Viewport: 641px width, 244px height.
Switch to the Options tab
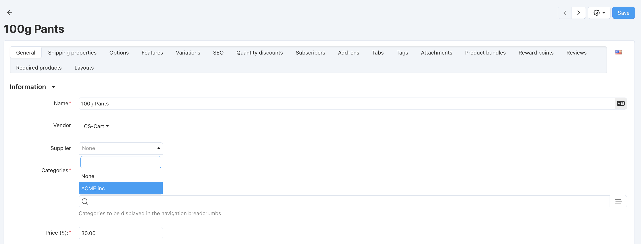pyautogui.click(x=119, y=53)
